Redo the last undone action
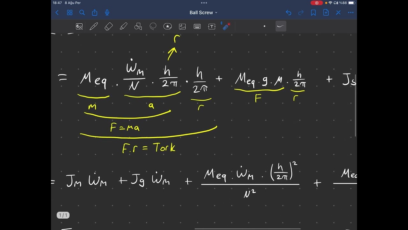Screen dimensions: 408x230 [301, 12]
